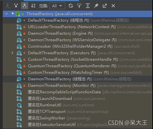Click class icon of URLLoaderThreadFactory
153x129 pixels.
pos(19,27)
